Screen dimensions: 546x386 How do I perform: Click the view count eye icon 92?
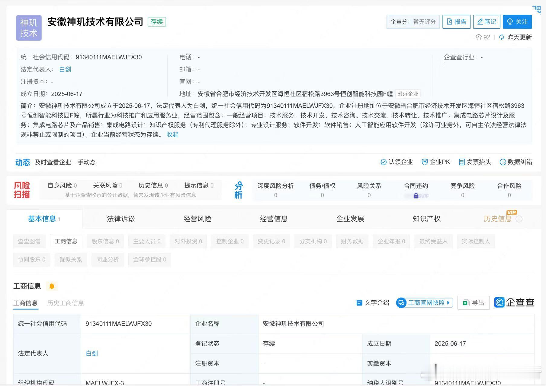479,37
